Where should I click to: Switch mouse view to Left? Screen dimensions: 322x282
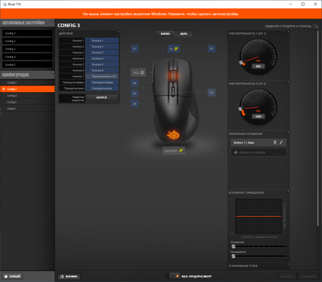click(165, 34)
